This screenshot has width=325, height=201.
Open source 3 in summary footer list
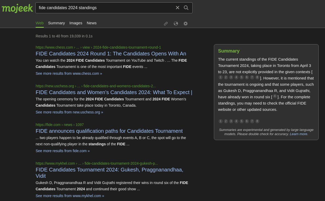coord(231,121)
